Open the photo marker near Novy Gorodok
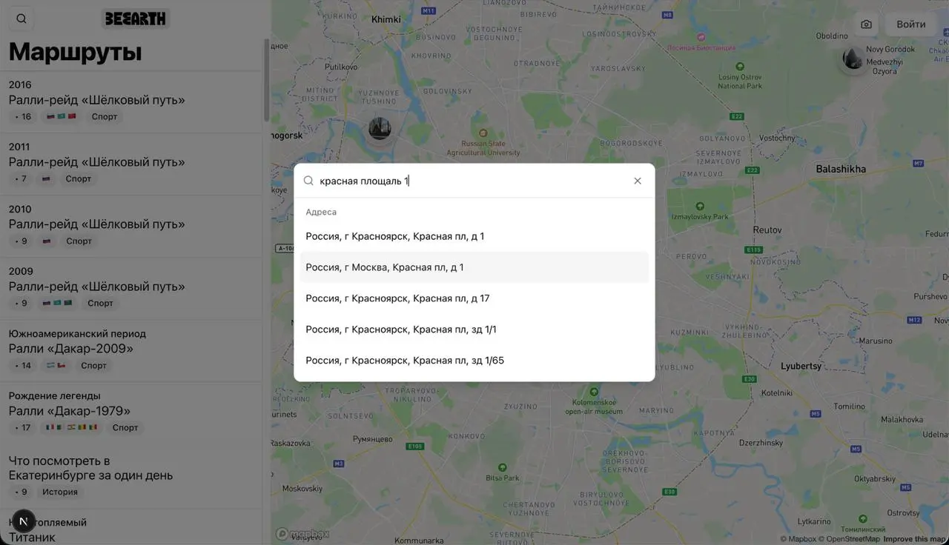The height and width of the screenshot is (545, 949). point(853,58)
